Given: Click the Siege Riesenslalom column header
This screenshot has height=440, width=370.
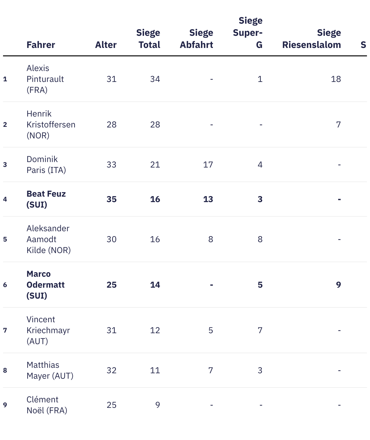Looking at the screenshot, I should pyautogui.click(x=311, y=39).
